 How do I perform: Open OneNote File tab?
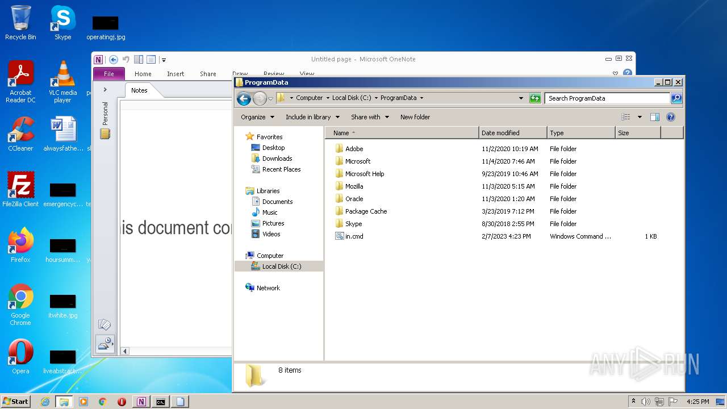108,74
